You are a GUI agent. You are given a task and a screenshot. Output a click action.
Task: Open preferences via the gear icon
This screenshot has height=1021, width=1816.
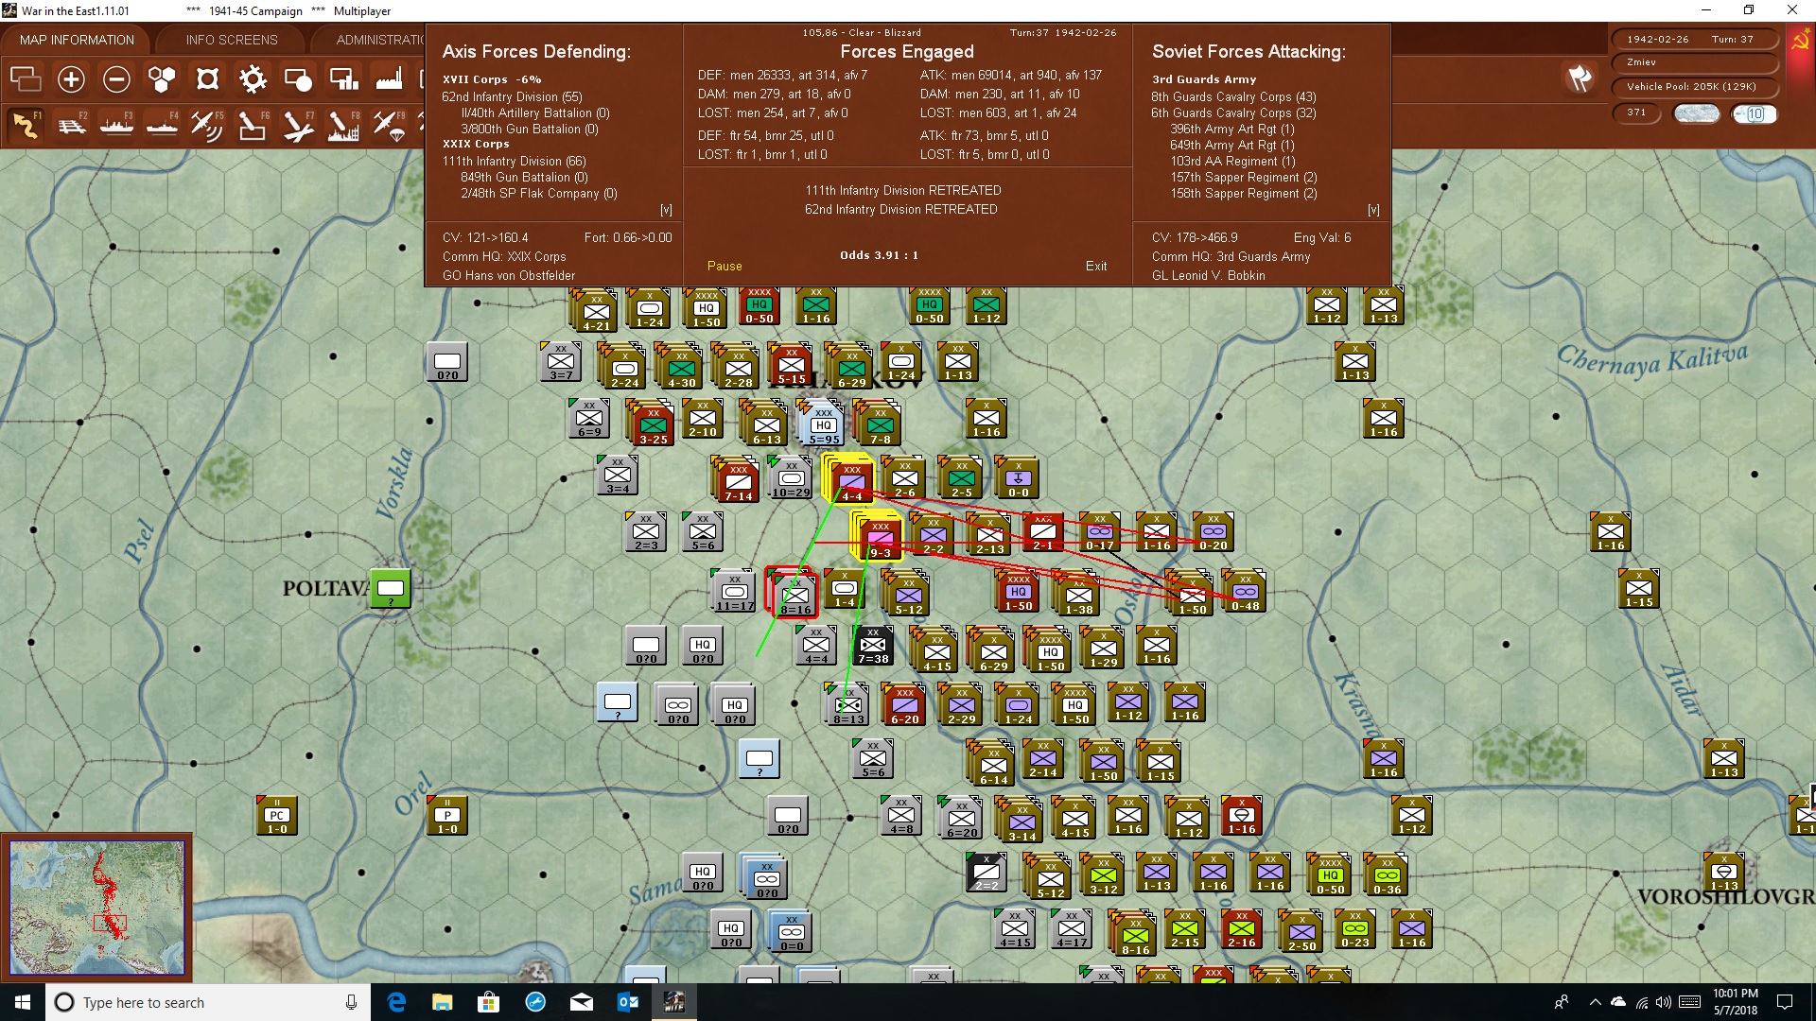[x=253, y=79]
